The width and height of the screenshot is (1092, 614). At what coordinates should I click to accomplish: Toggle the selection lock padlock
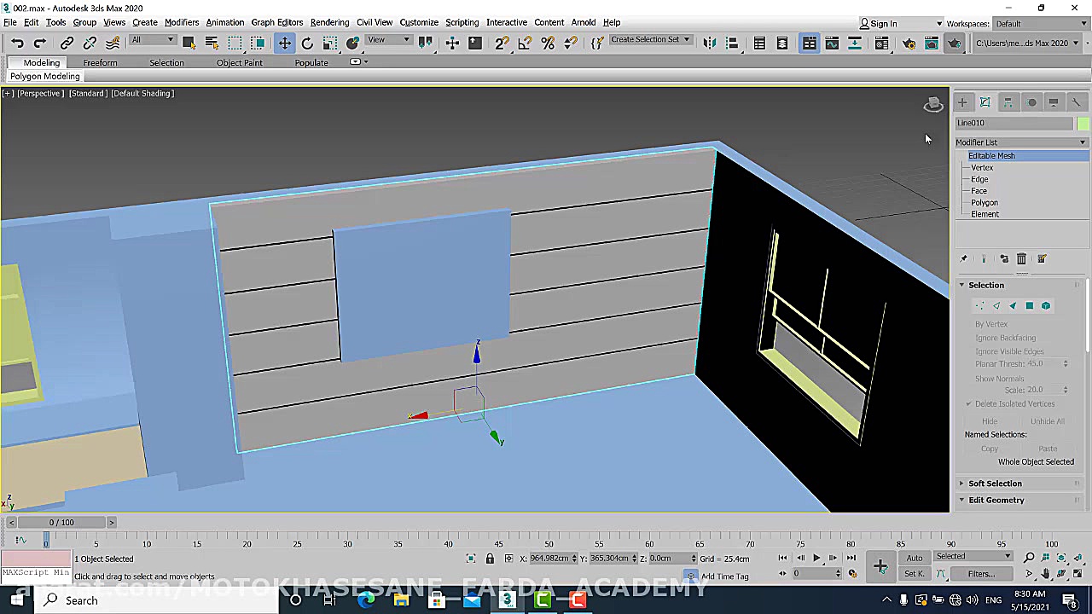pyautogui.click(x=490, y=559)
